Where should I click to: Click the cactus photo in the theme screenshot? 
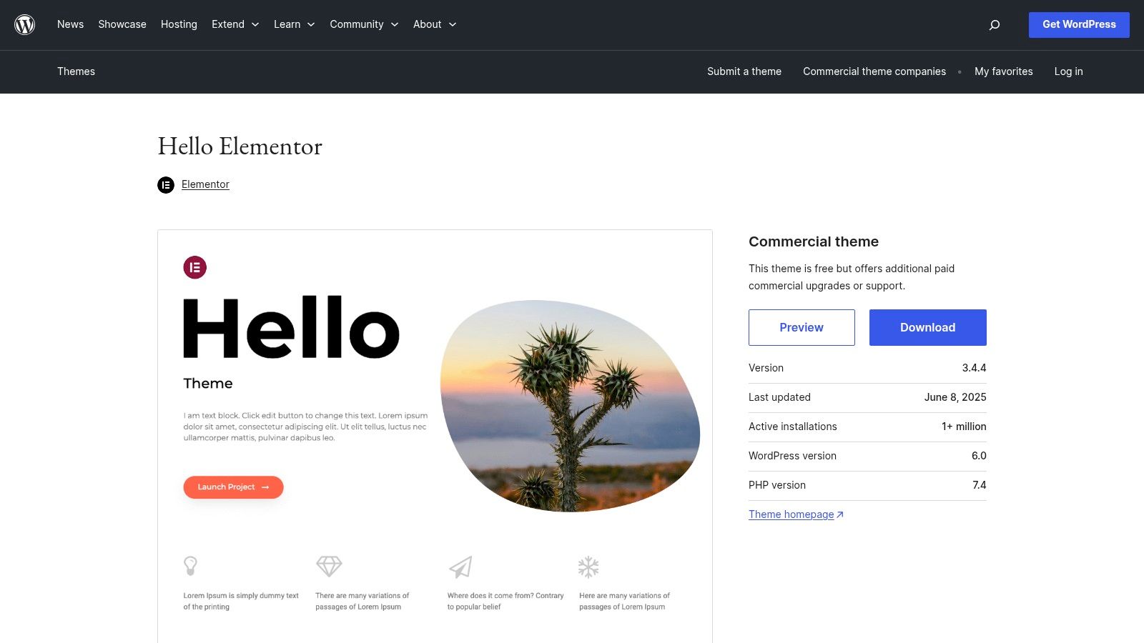[570, 406]
